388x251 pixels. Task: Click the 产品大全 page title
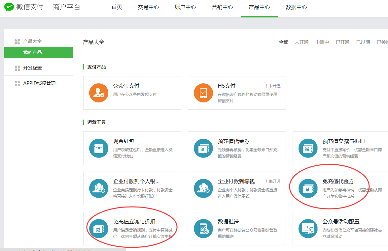coord(93,42)
